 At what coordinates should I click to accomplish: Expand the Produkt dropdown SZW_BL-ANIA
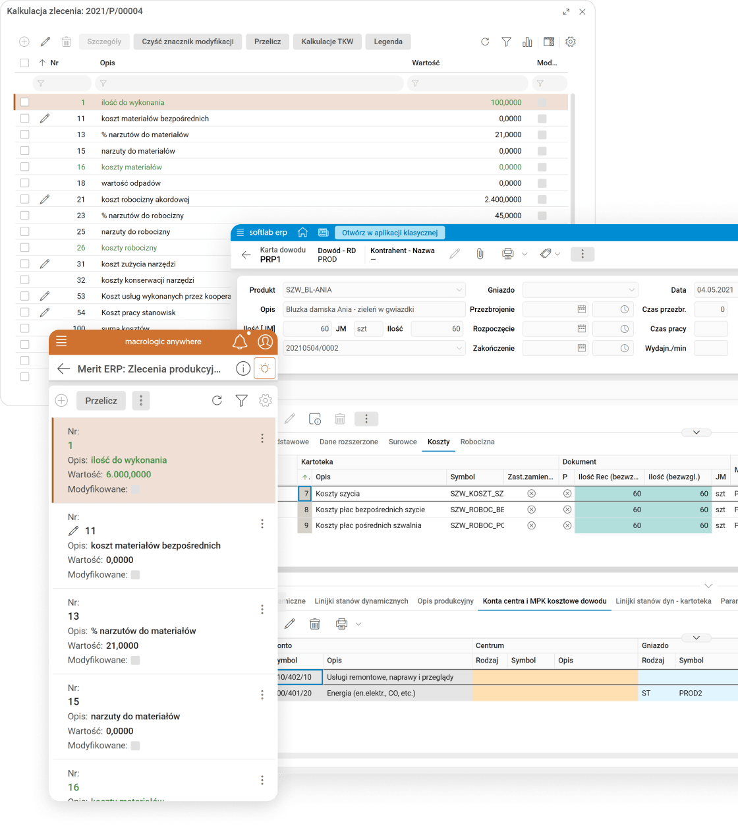[459, 290]
